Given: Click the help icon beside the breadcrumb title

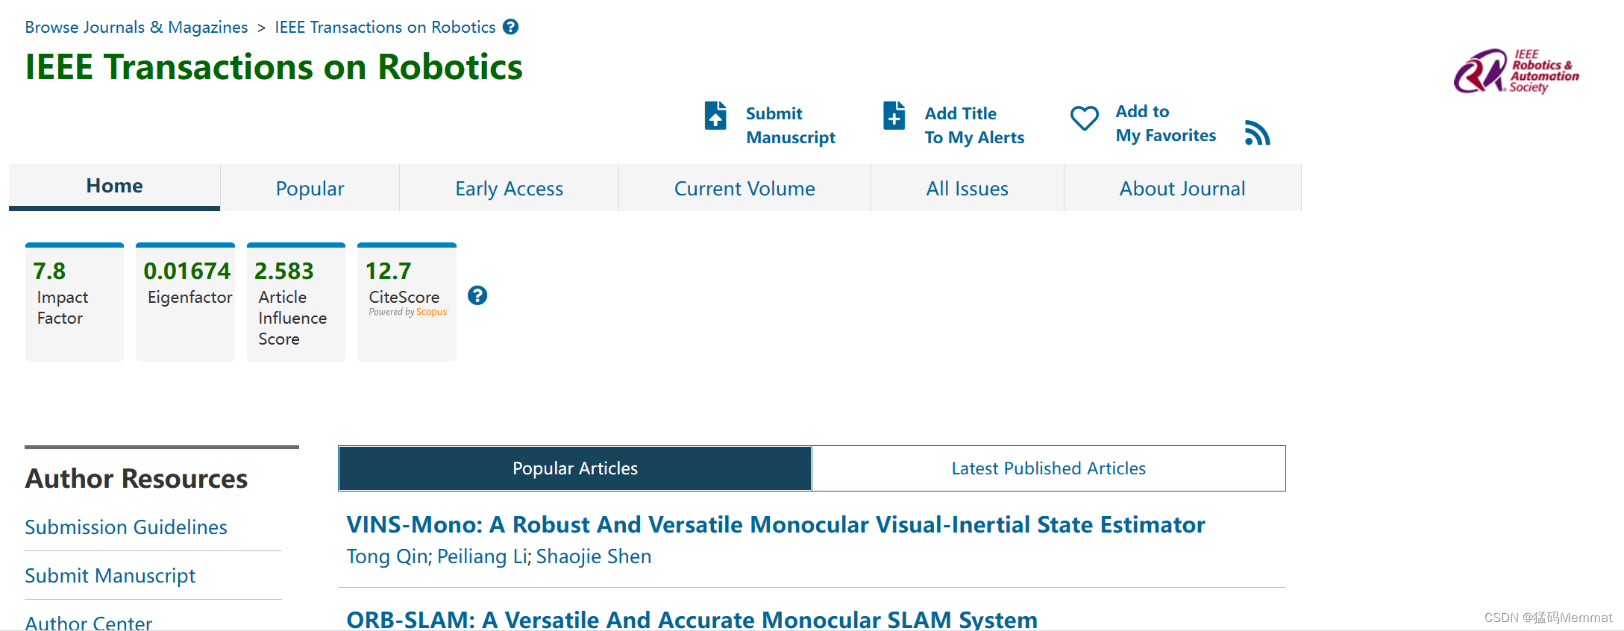Looking at the screenshot, I should 510,27.
